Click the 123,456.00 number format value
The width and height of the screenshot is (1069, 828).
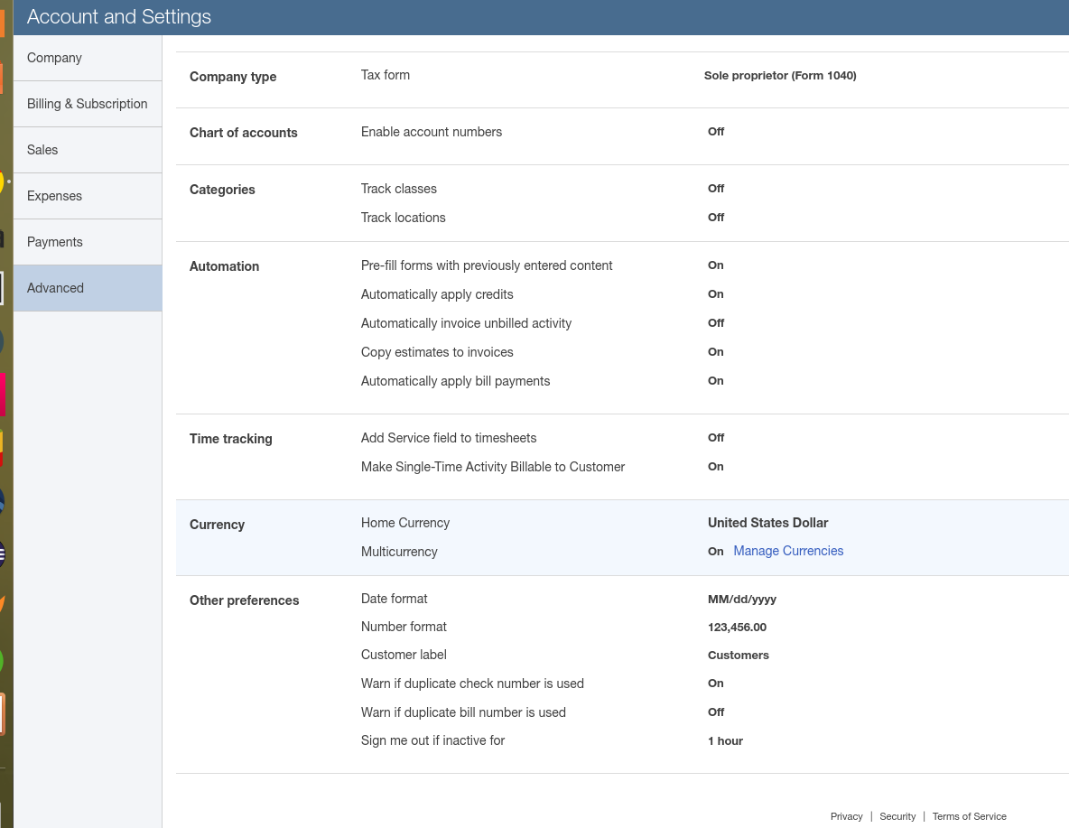click(x=737, y=627)
